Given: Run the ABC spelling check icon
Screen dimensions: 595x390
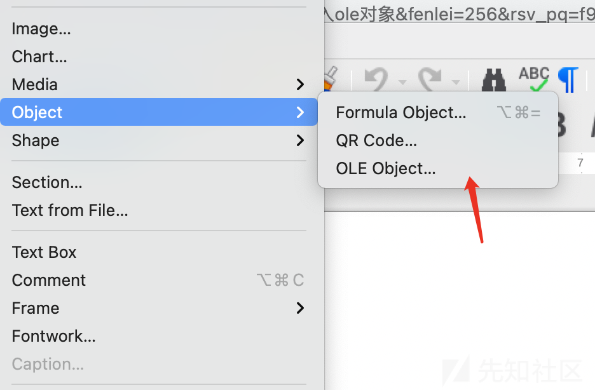Looking at the screenshot, I should pos(534,79).
